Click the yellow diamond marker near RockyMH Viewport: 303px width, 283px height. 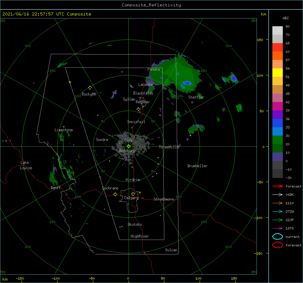pyautogui.click(x=90, y=88)
